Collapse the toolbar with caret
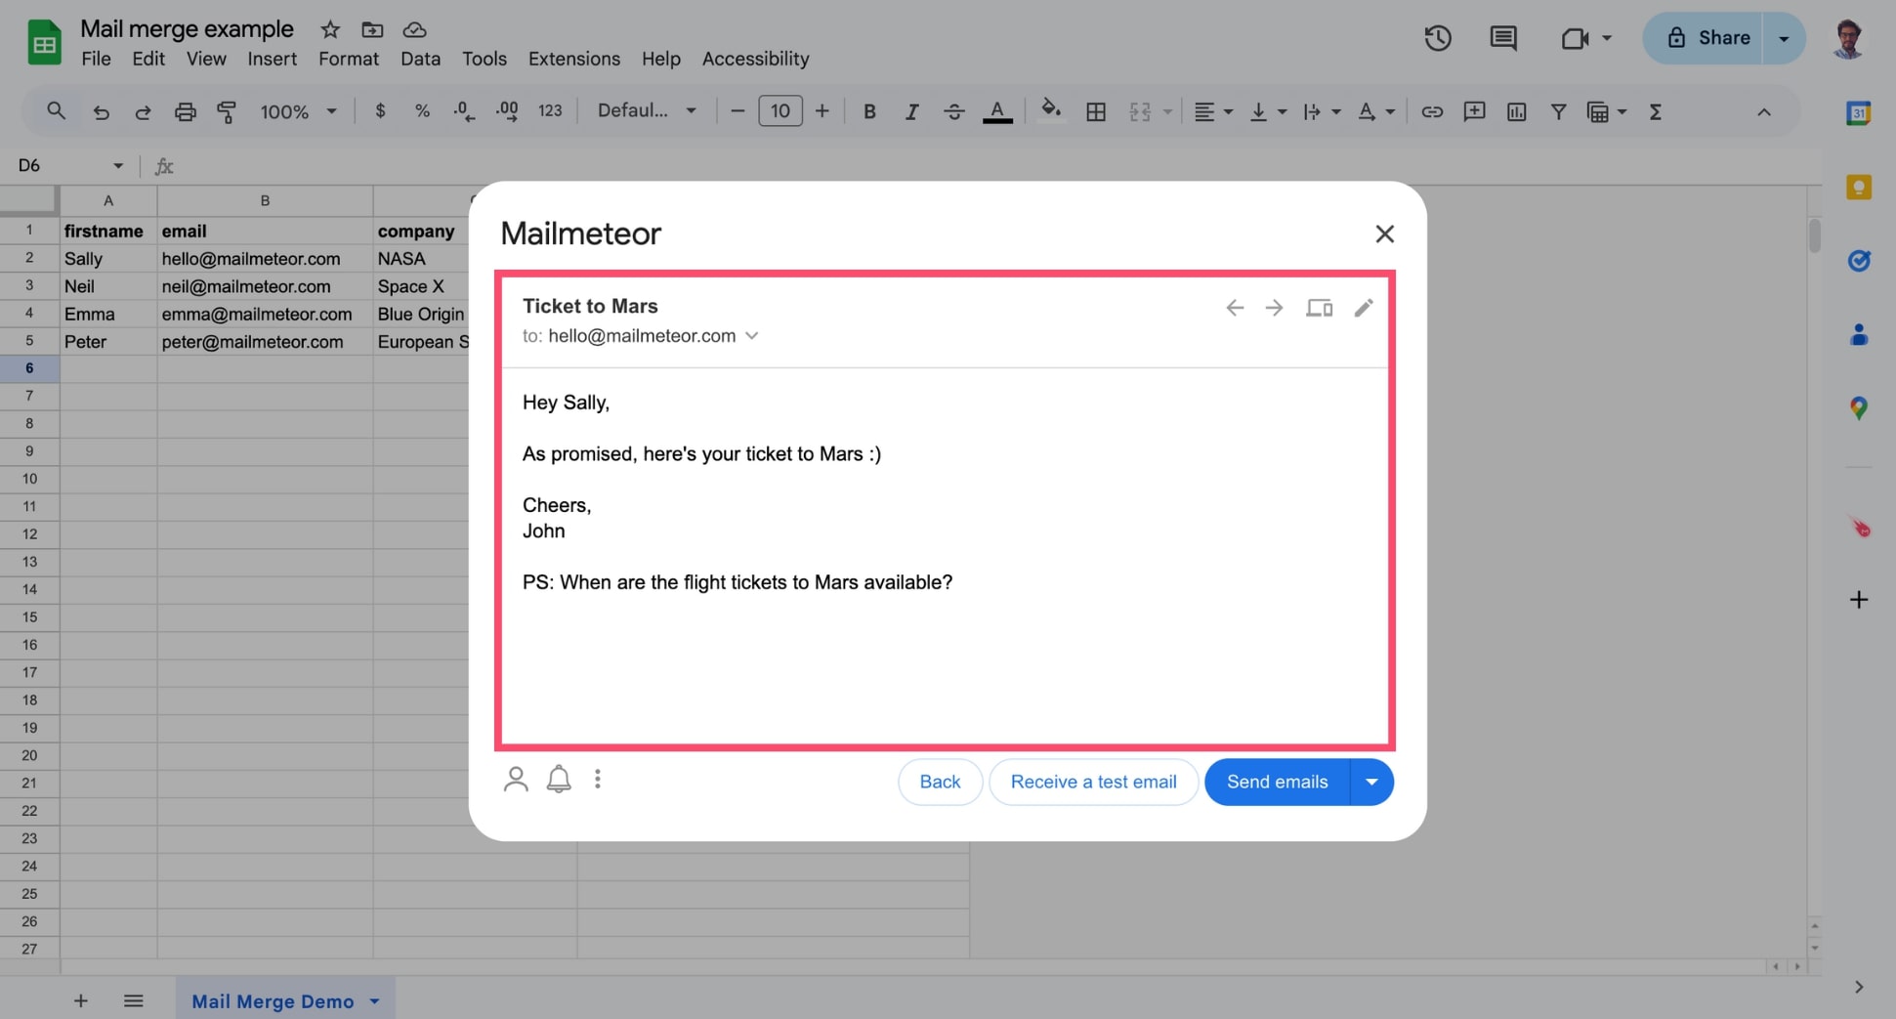This screenshot has width=1896, height=1019. 1764,111
